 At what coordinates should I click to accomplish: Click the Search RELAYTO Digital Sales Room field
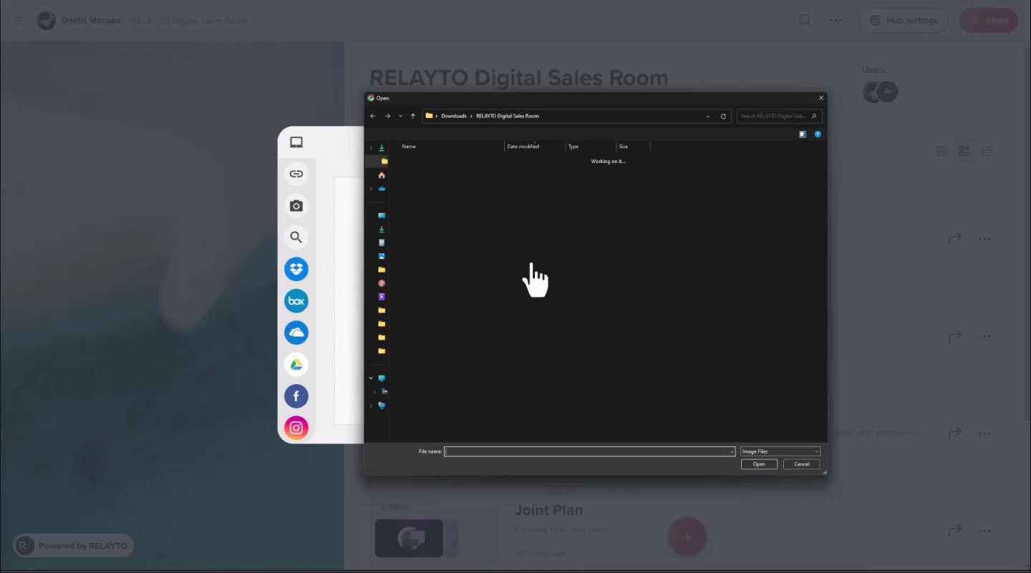[x=779, y=116]
